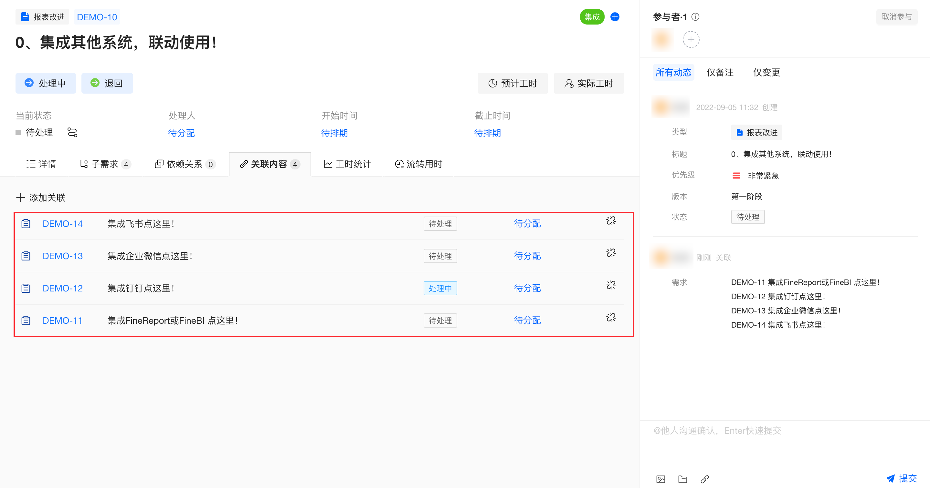Select 所有动态 activity filter

coord(673,73)
